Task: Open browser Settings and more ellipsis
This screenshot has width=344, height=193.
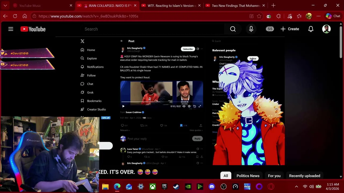Action: pyautogui.click(x=318, y=16)
